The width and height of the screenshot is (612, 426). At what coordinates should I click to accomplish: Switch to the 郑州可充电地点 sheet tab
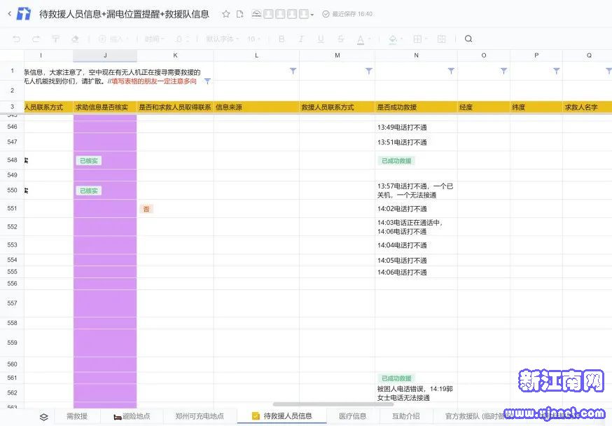(x=200, y=416)
